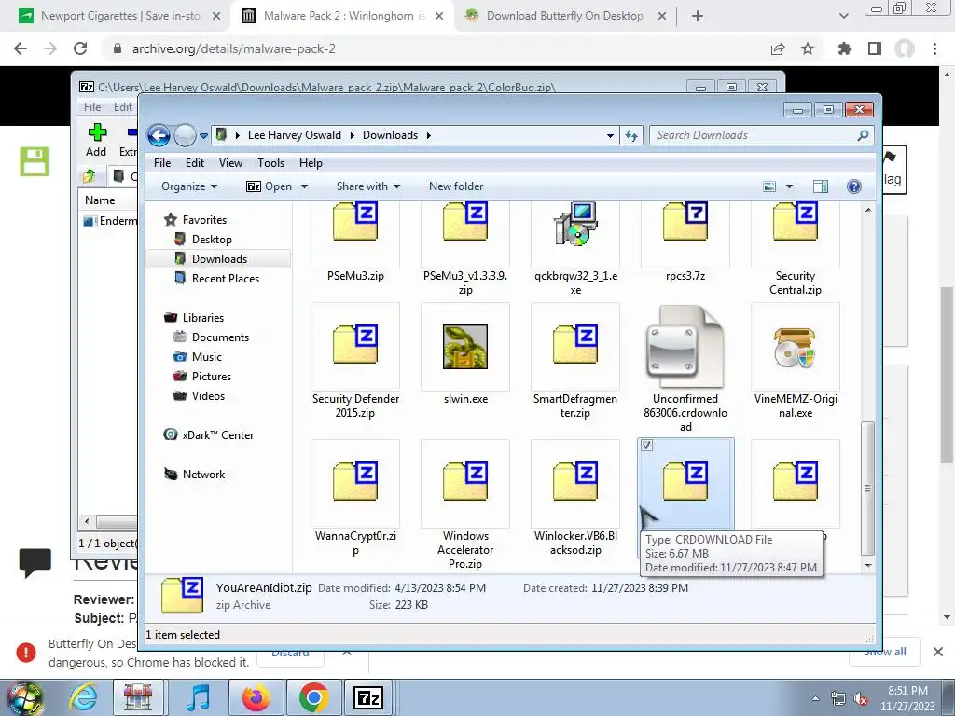Select the Security Central.zip icon
This screenshot has width=955, height=716.
pyautogui.click(x=796, y=222)
